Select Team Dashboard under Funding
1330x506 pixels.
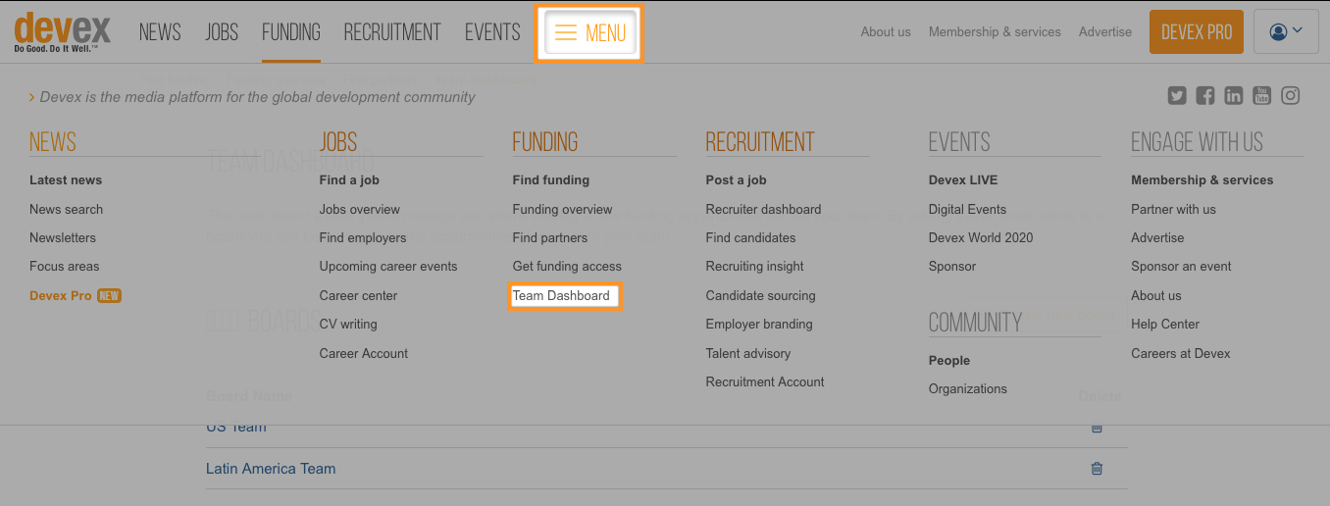(x=561, y=295)
